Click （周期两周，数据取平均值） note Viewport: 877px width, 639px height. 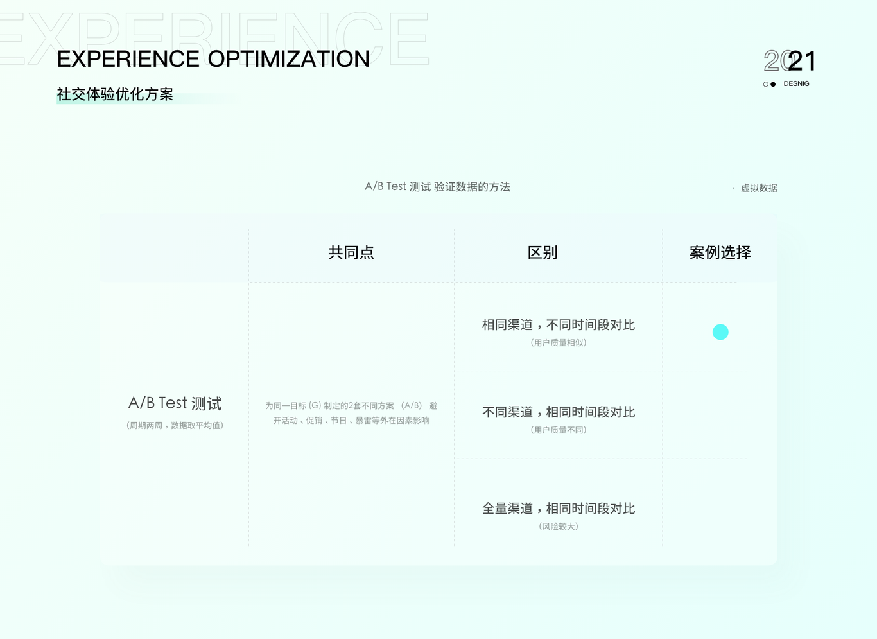coord(175,425)
